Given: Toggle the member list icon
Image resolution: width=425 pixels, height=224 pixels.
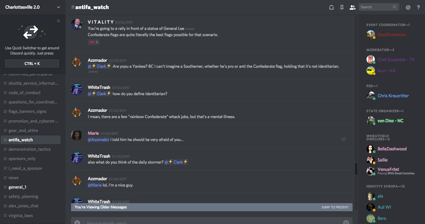Looking at the screenshot, I should (352, 7).
